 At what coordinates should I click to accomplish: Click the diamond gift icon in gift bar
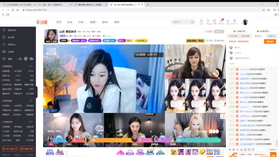pos(140,152)
